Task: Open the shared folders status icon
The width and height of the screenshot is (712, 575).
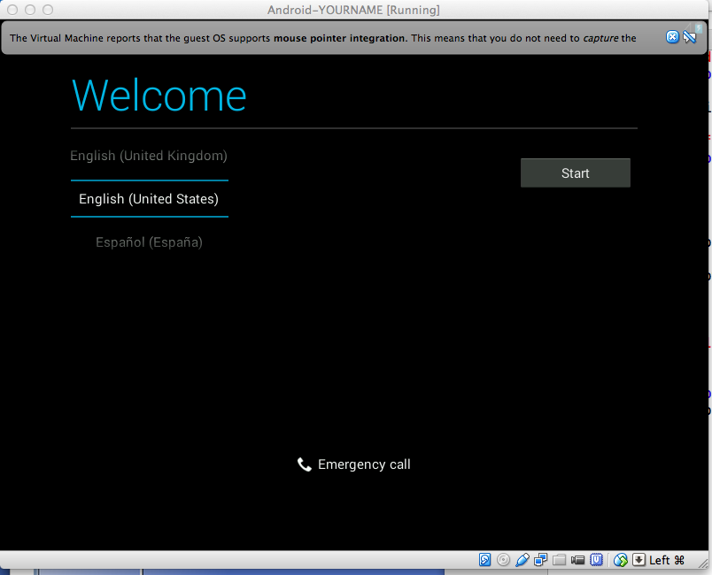Action: click(x=559, y=560)
